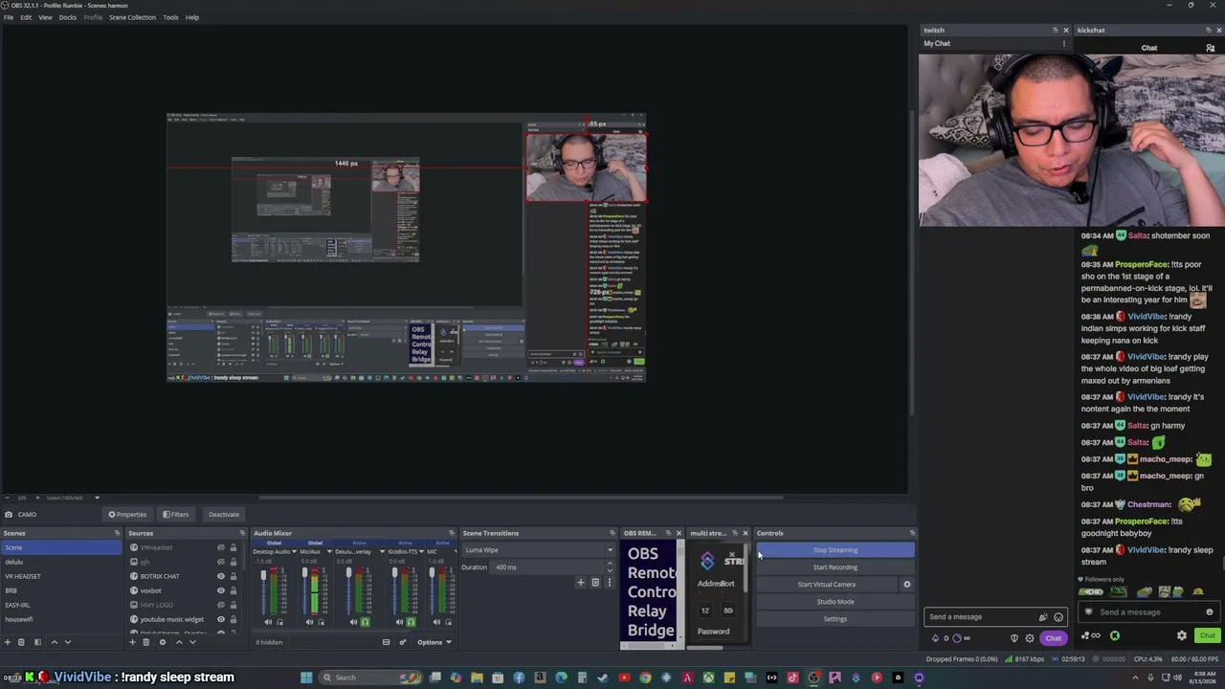Hide the voxbot source
Viewport: 1225px width, 689px height.
click(221, 590)
